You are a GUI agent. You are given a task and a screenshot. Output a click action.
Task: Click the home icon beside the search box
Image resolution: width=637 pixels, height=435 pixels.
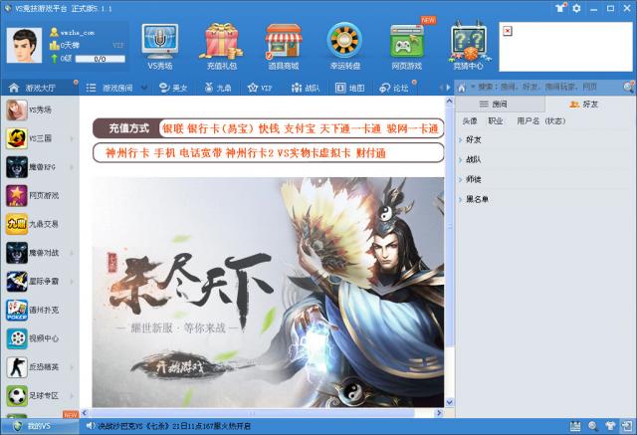pos(462,88)
